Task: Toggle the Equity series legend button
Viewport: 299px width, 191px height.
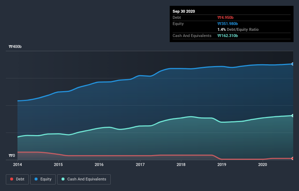Action: [43, 179]
